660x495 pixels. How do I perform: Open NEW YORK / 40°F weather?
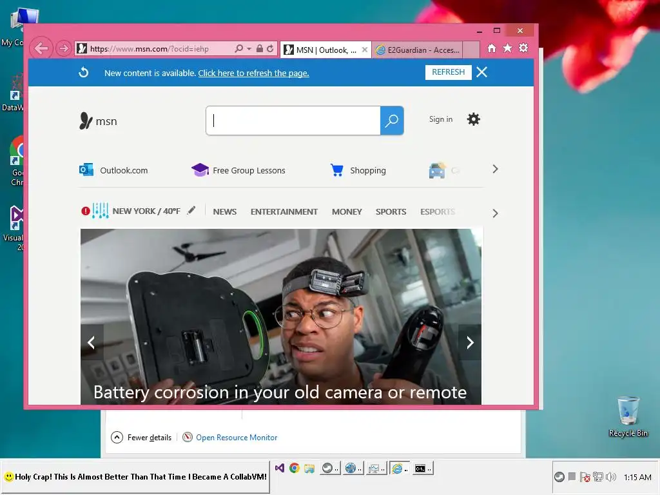click(x=146, y=211)
